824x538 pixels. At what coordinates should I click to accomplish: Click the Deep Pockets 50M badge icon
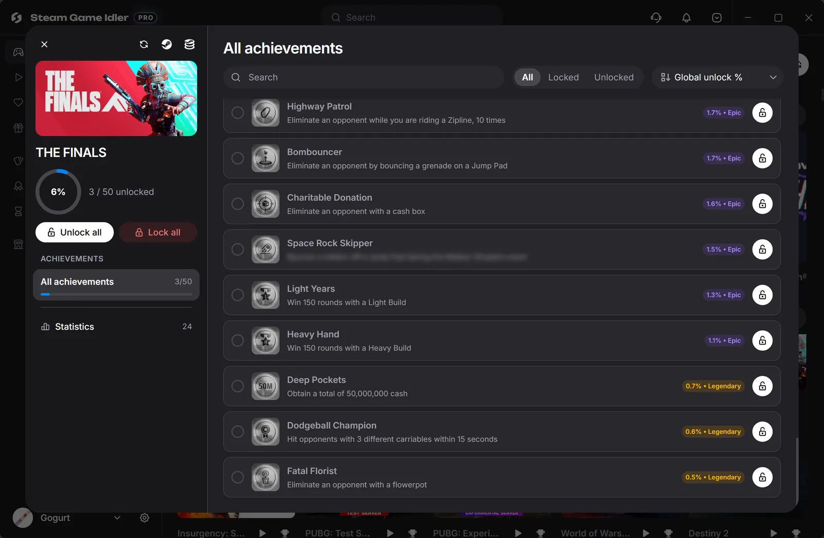click(x=265, y=386)
